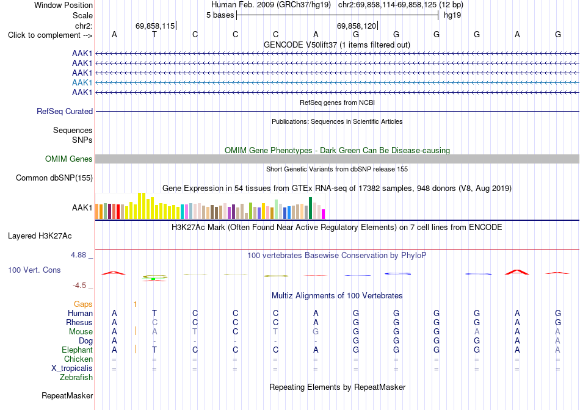Click the Elephant species label
Image resolution: width=580 pixels, height=410 pixels.
[77, 350]
